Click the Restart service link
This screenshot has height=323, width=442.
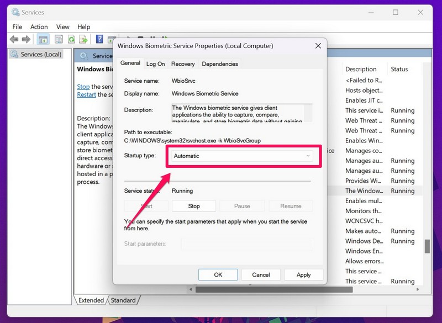click(x=86, y=94)
